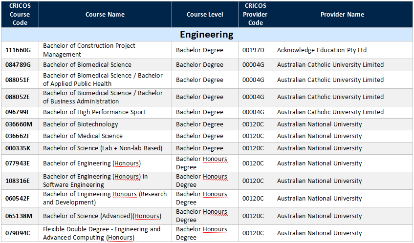Image resolution: width=414 pixels, height=243 pixels.
Task: Select the "Engineering" section heading row
Action: [207, 35]
